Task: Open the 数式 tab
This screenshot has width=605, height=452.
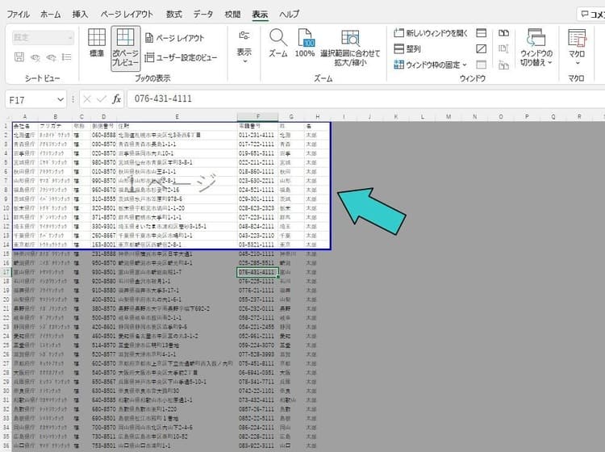Action: tap(173, 15)
